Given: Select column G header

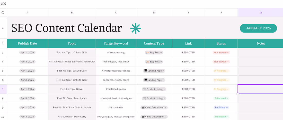Looking at the screenshot, I should 261,12.
